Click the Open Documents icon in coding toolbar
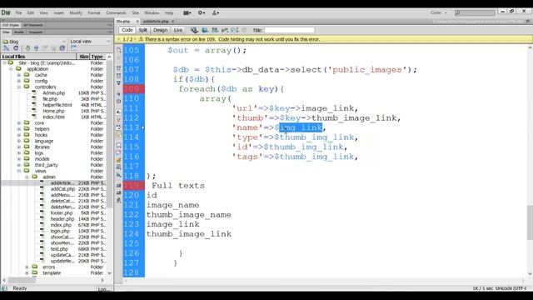This screenshot has height=300, width=533. point(118,50)
